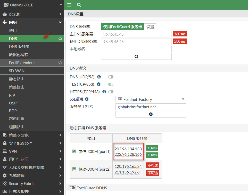Viewport: 248px width, 195px height.
Task: Open the OldMei-601E device dropdown
Action: [x=61, y=5]
